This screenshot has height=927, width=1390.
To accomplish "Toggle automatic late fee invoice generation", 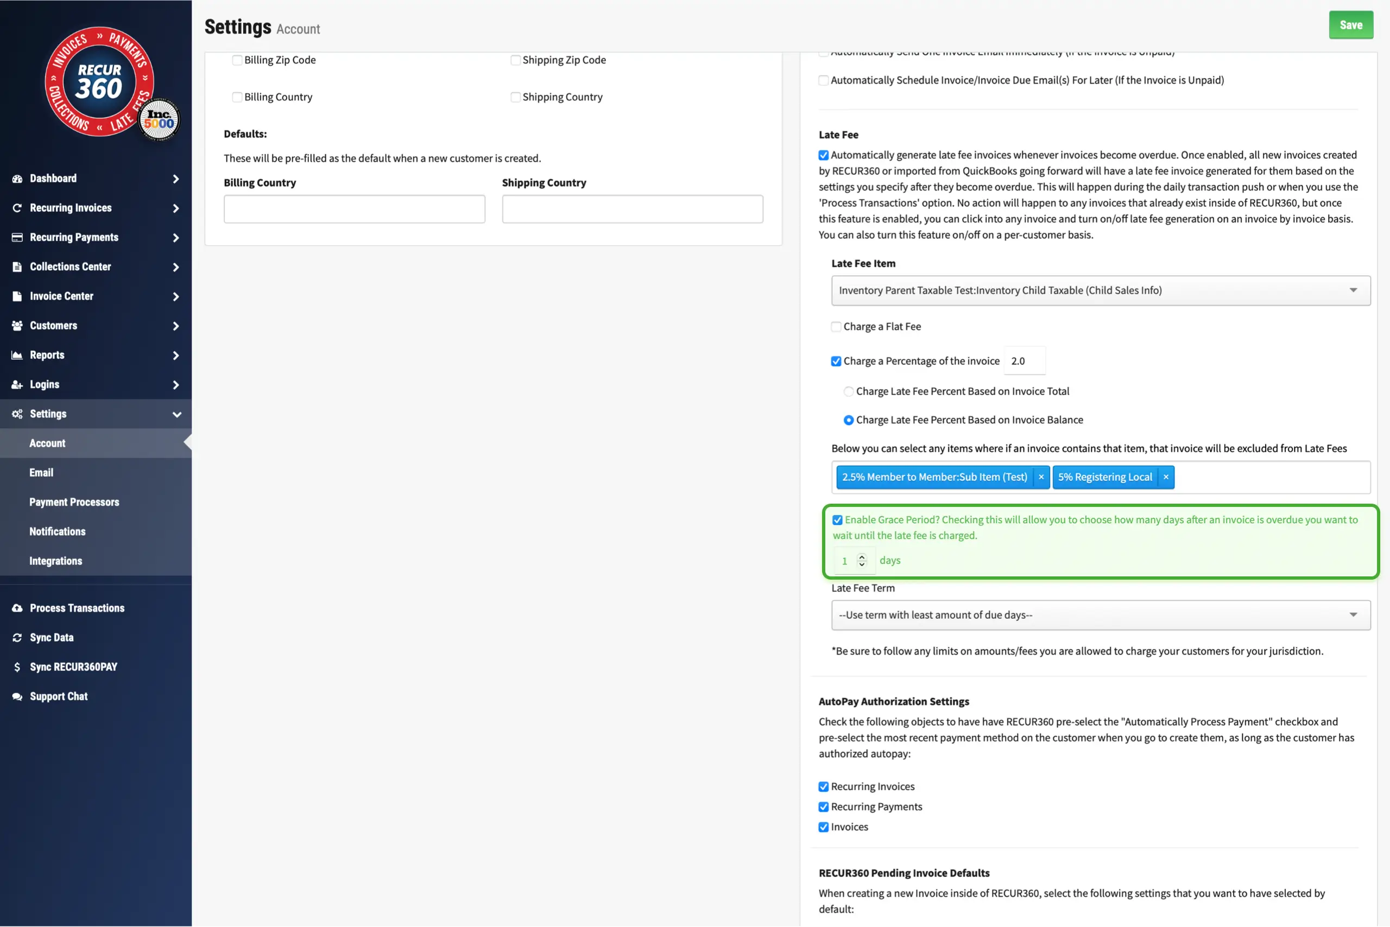I will [x=823, y=155].
